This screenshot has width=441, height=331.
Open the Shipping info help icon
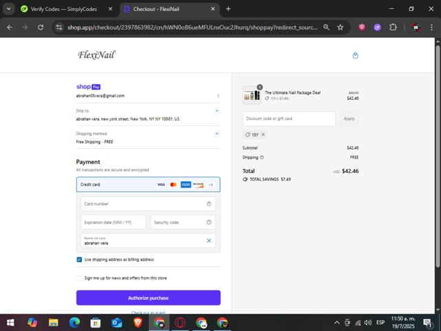click(262, 157)
